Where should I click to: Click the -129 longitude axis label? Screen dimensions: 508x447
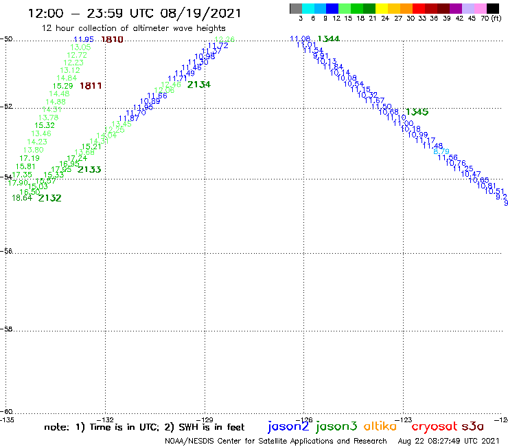[205, 419]
